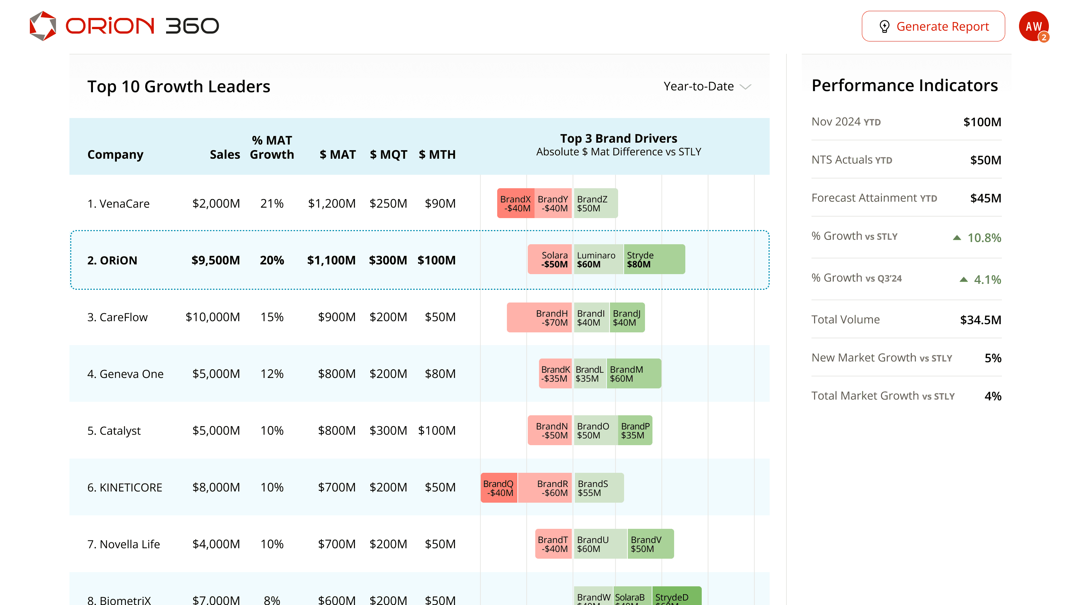Open the Year-to-Date period selector

[x=699, y=86]
